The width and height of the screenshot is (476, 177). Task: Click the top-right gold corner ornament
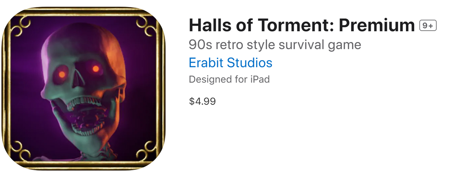[x=148, y=24]
